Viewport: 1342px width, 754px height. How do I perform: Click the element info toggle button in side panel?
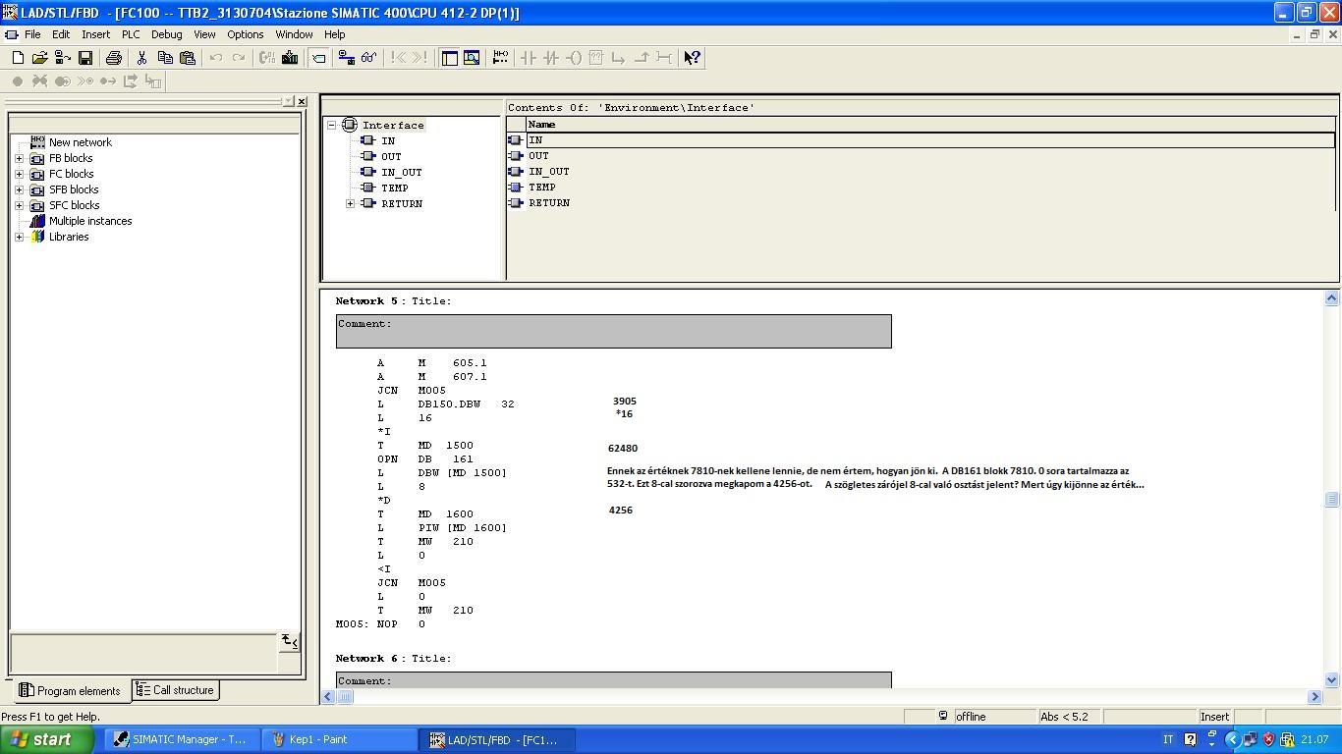click(x=290, y=641)
